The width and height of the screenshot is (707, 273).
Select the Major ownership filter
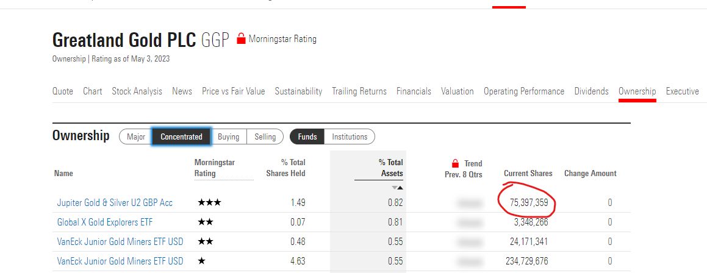135,136
